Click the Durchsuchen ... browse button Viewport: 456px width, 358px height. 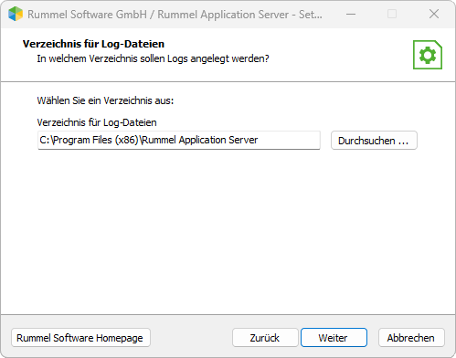[374, 141]
